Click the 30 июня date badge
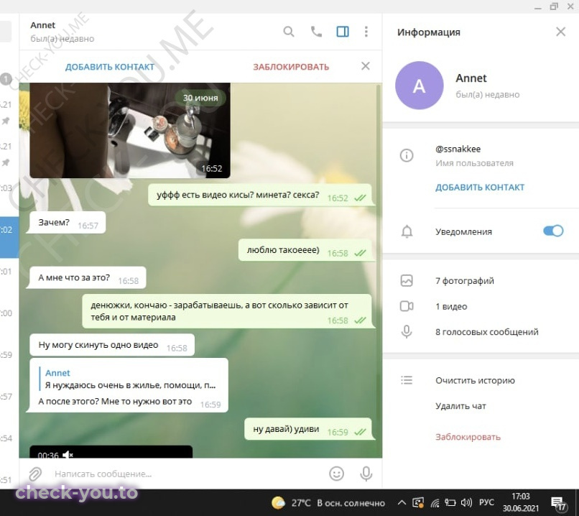 tap(200, 98)
